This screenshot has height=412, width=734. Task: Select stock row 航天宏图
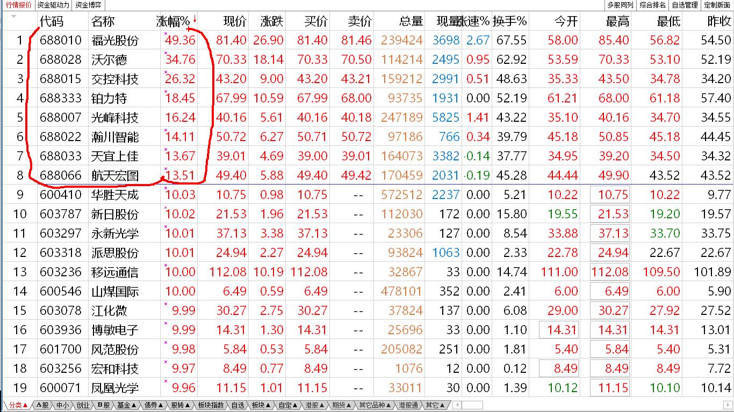click(367, 175)
